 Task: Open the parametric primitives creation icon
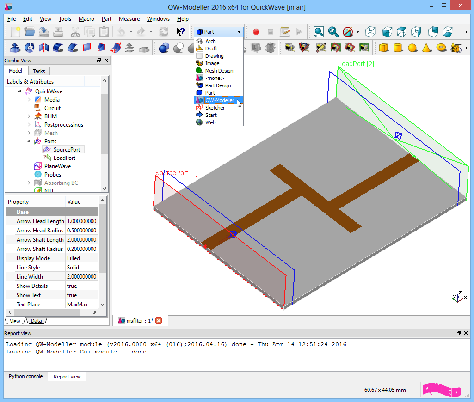456,48
